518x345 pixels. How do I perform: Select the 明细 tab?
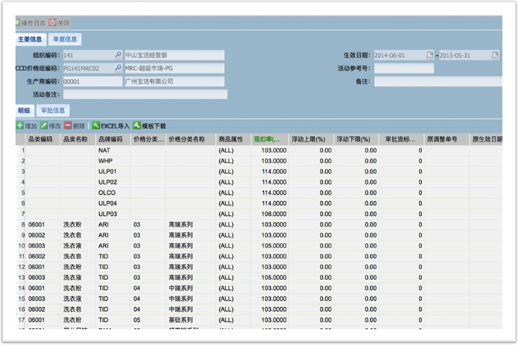pyautogui.click(x=24, y=111)
